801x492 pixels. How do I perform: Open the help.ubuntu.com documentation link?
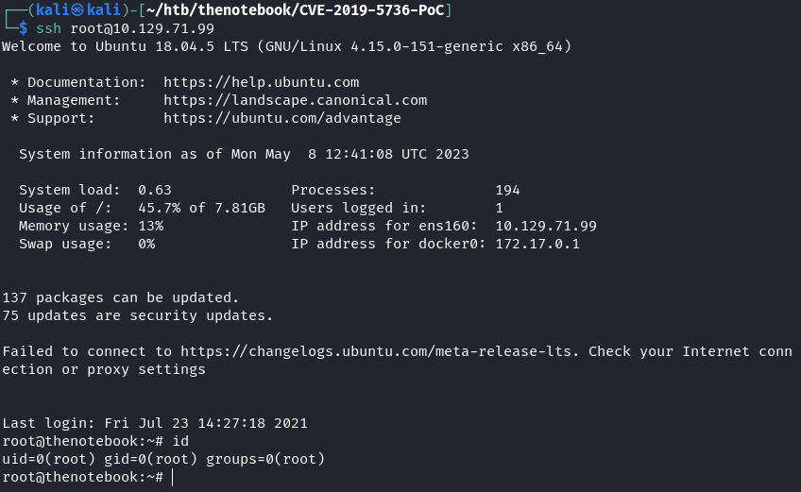[x=261, y=82]
